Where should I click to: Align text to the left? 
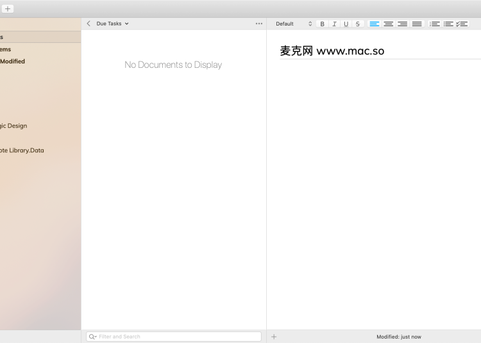(x=375, y=24)
